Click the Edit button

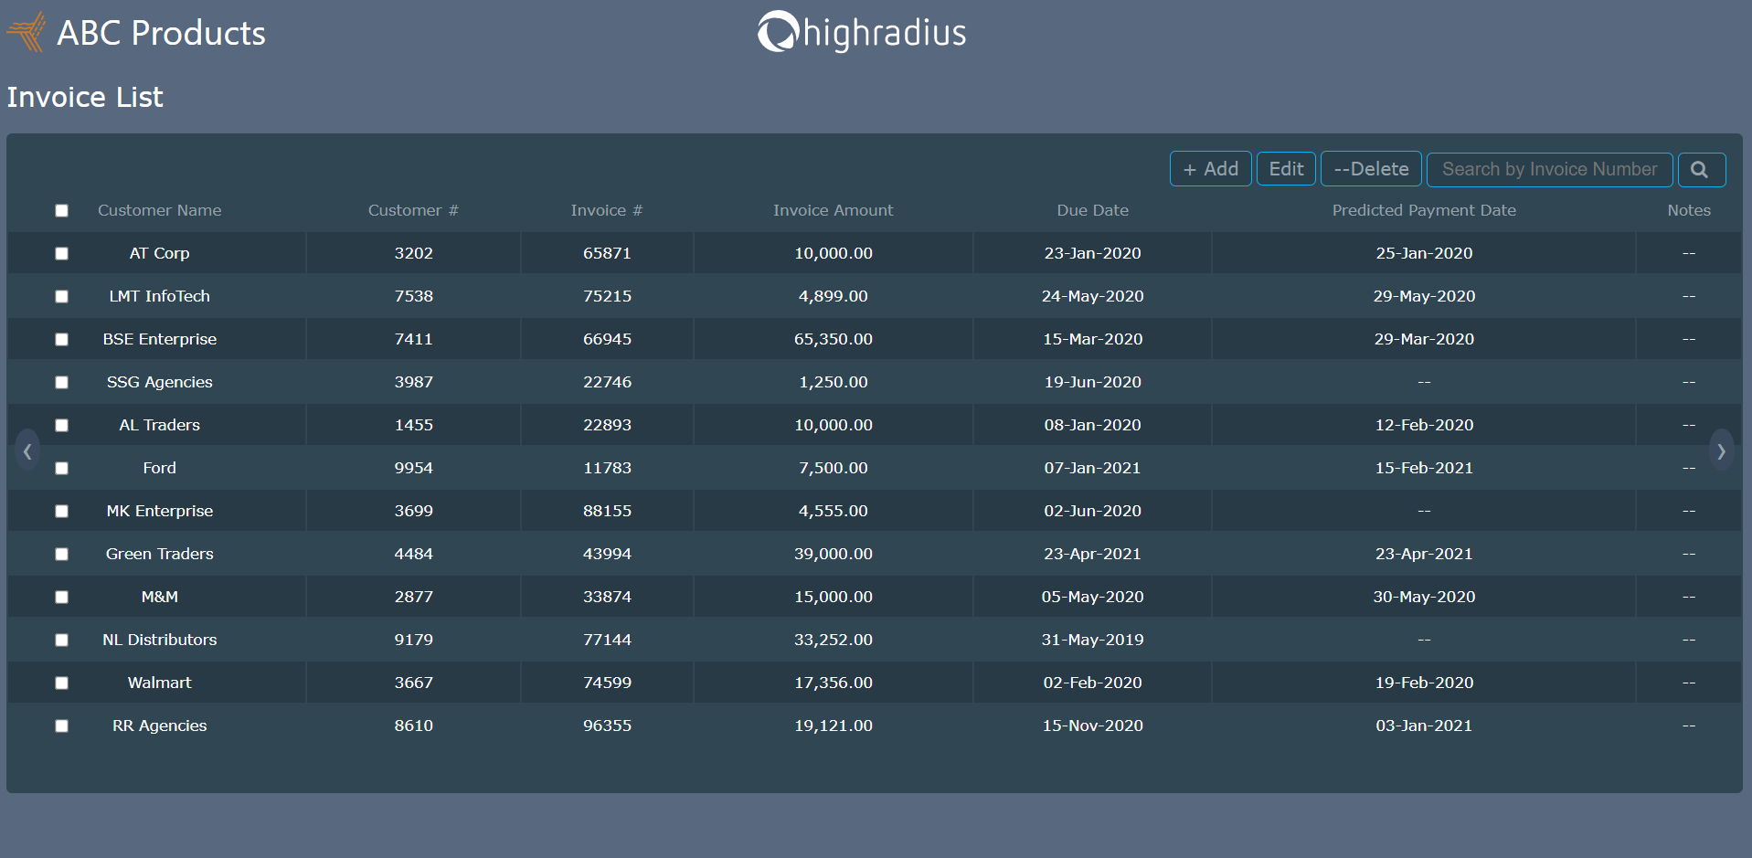pos(1286,169)
